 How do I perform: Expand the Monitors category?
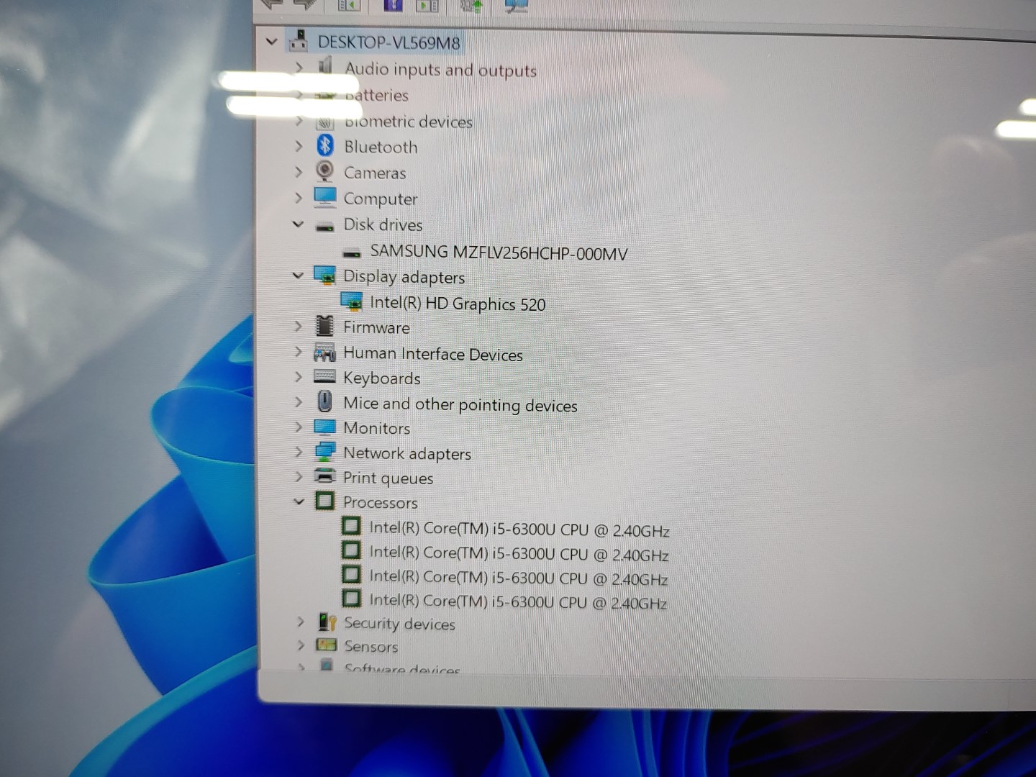click(299, 427)
